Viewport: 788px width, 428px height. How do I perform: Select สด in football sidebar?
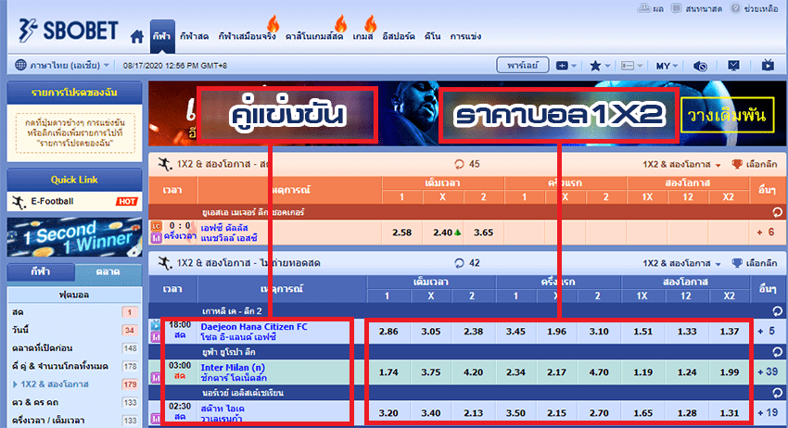pos(74,312)
